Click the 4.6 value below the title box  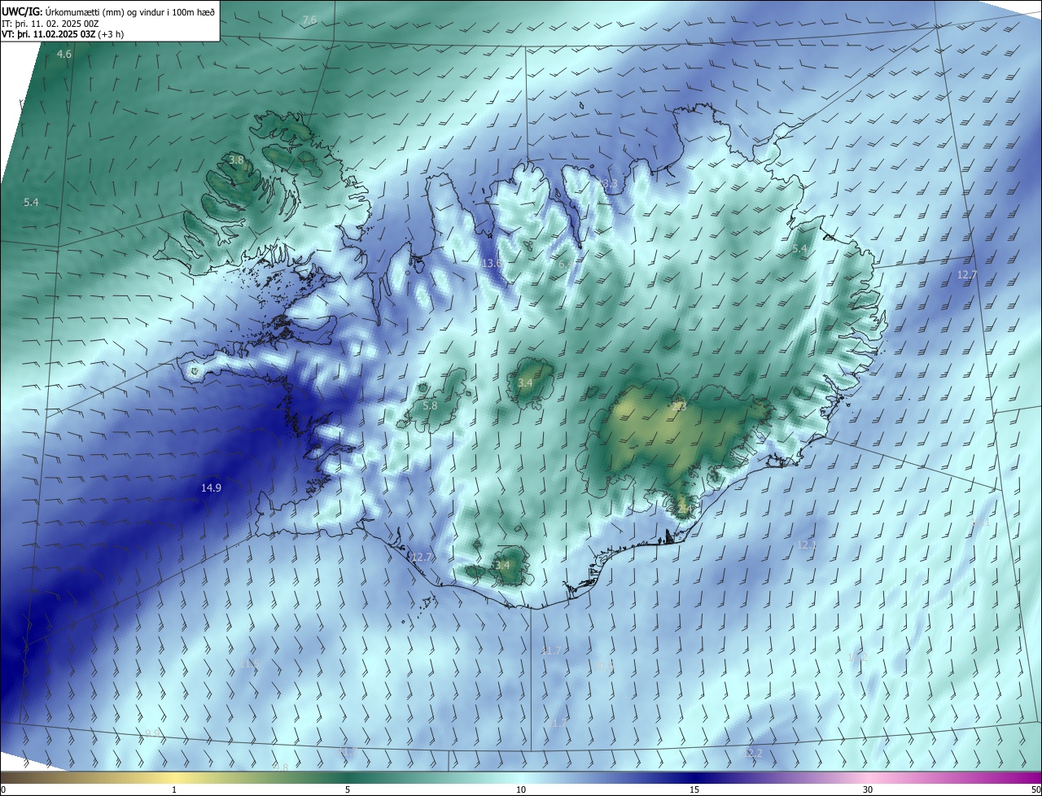tap(64, 54)
